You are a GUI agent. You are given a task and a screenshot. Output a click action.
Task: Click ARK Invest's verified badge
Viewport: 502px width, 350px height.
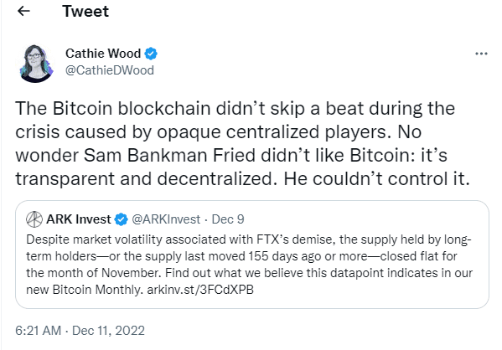click(x=122, y=219)
